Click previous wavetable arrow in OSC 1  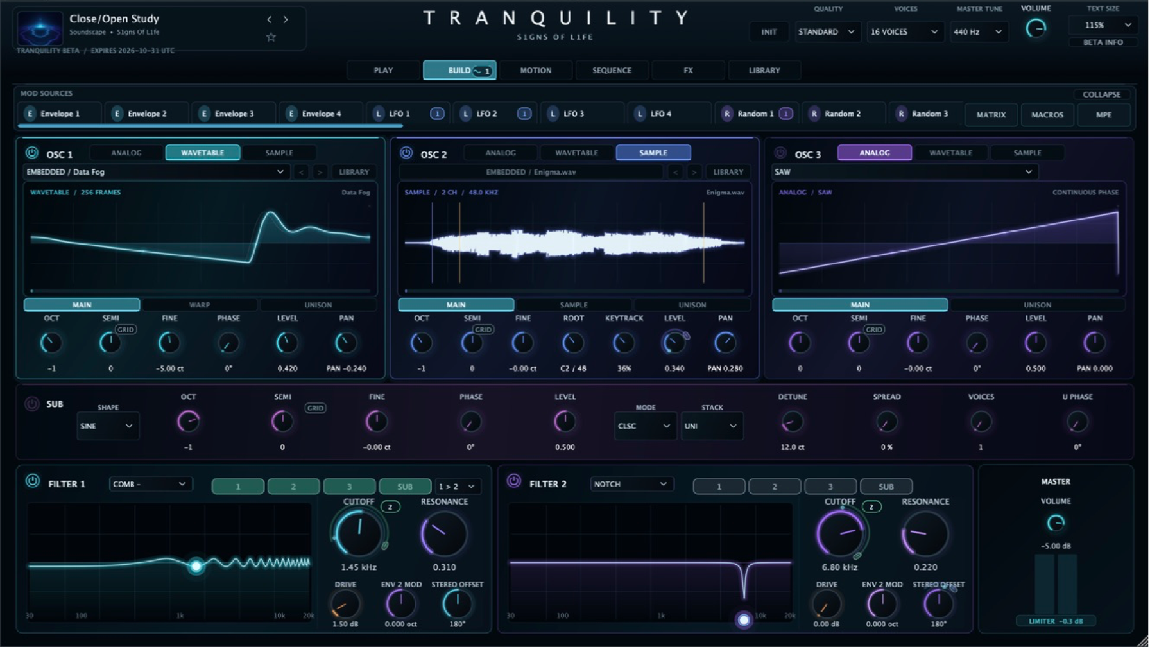[301, 172]
